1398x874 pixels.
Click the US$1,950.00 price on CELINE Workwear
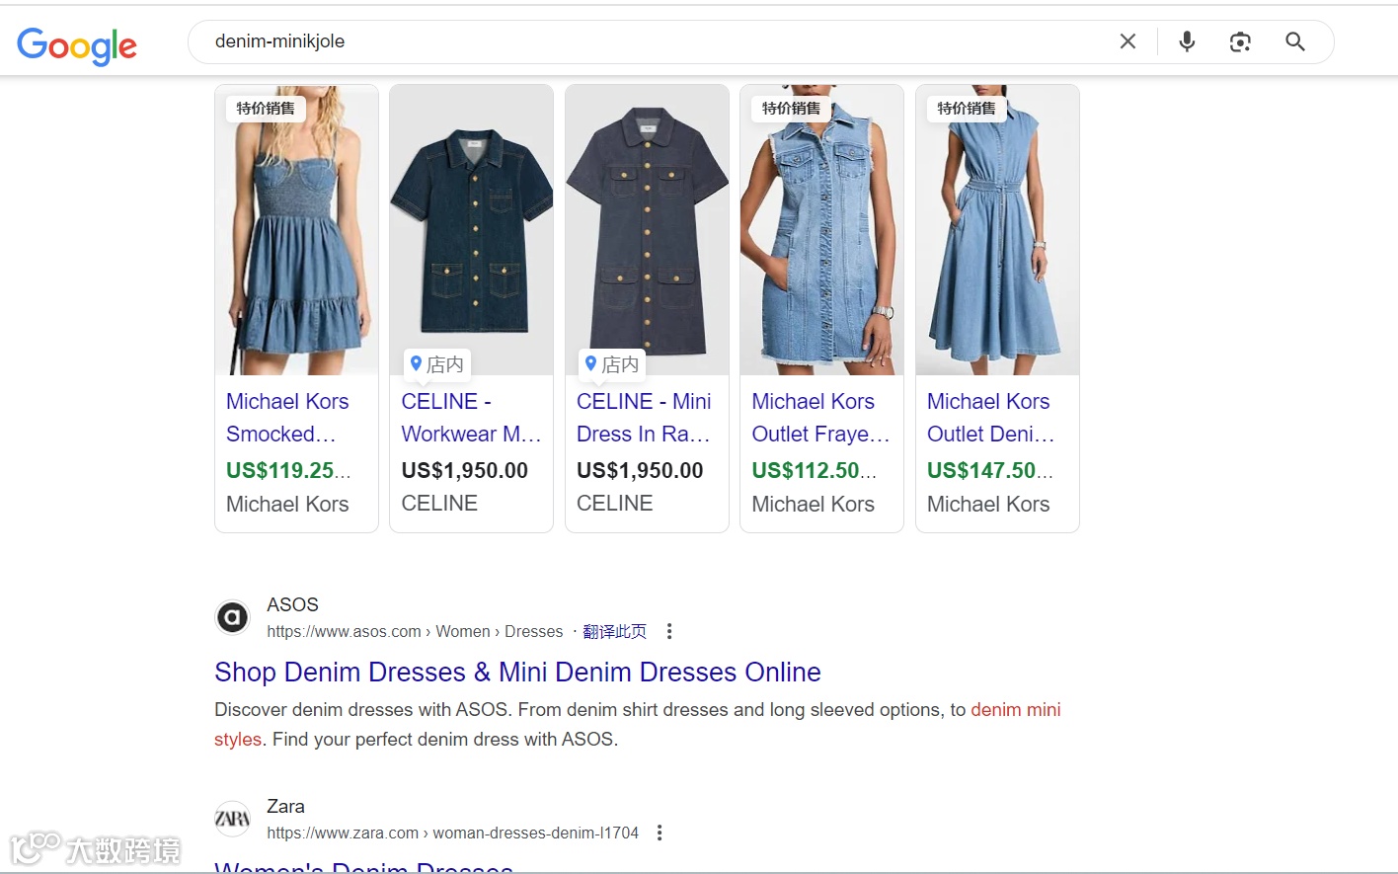point(465,470)
